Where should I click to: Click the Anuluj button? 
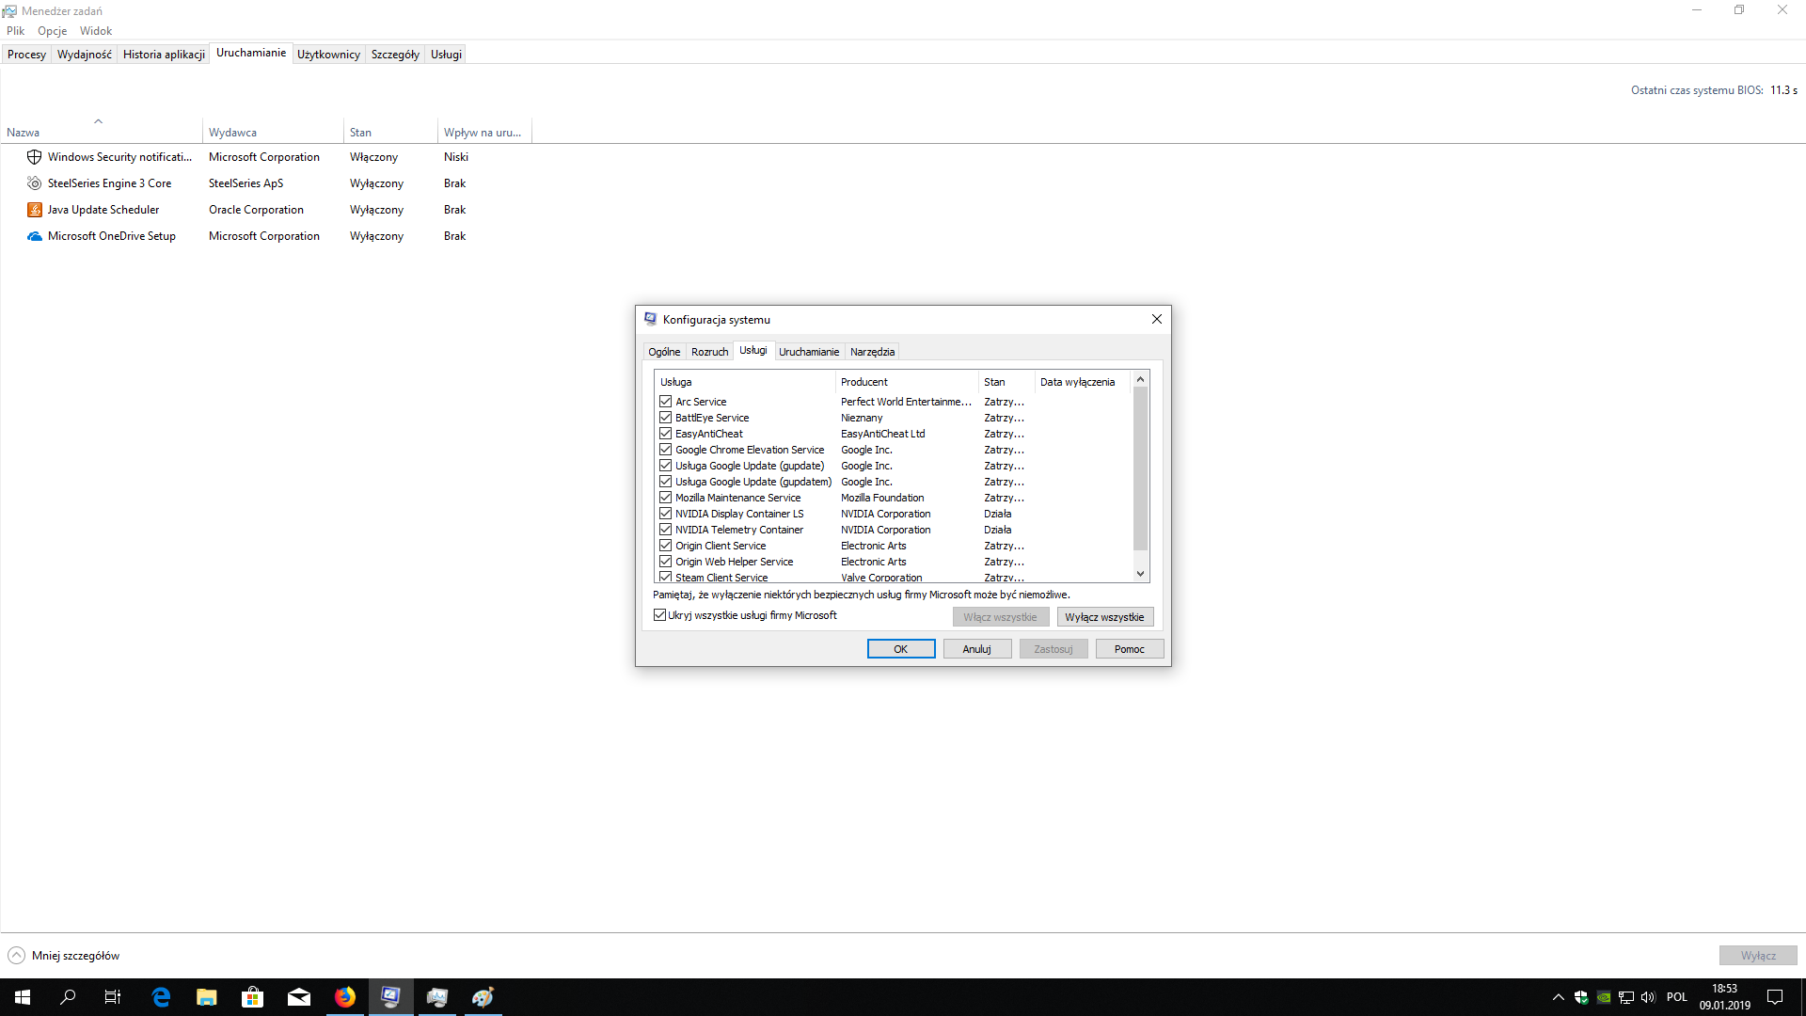(x=977, y=649)
